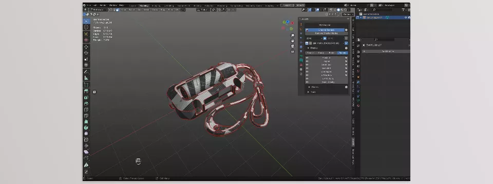This screenshot has height=184, width=493.
Task: Click the Add Modifier button
Action: point(386,51)
